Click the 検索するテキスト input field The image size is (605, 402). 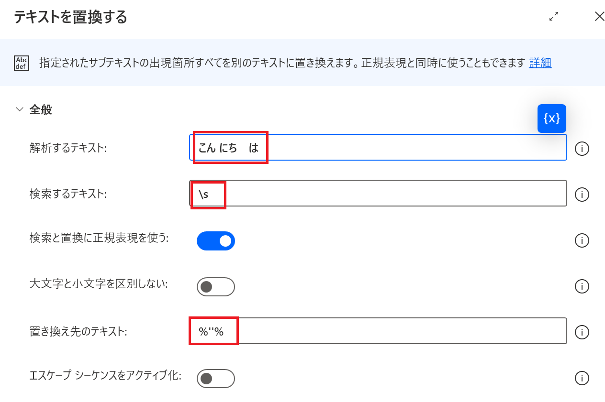[392, 193]
